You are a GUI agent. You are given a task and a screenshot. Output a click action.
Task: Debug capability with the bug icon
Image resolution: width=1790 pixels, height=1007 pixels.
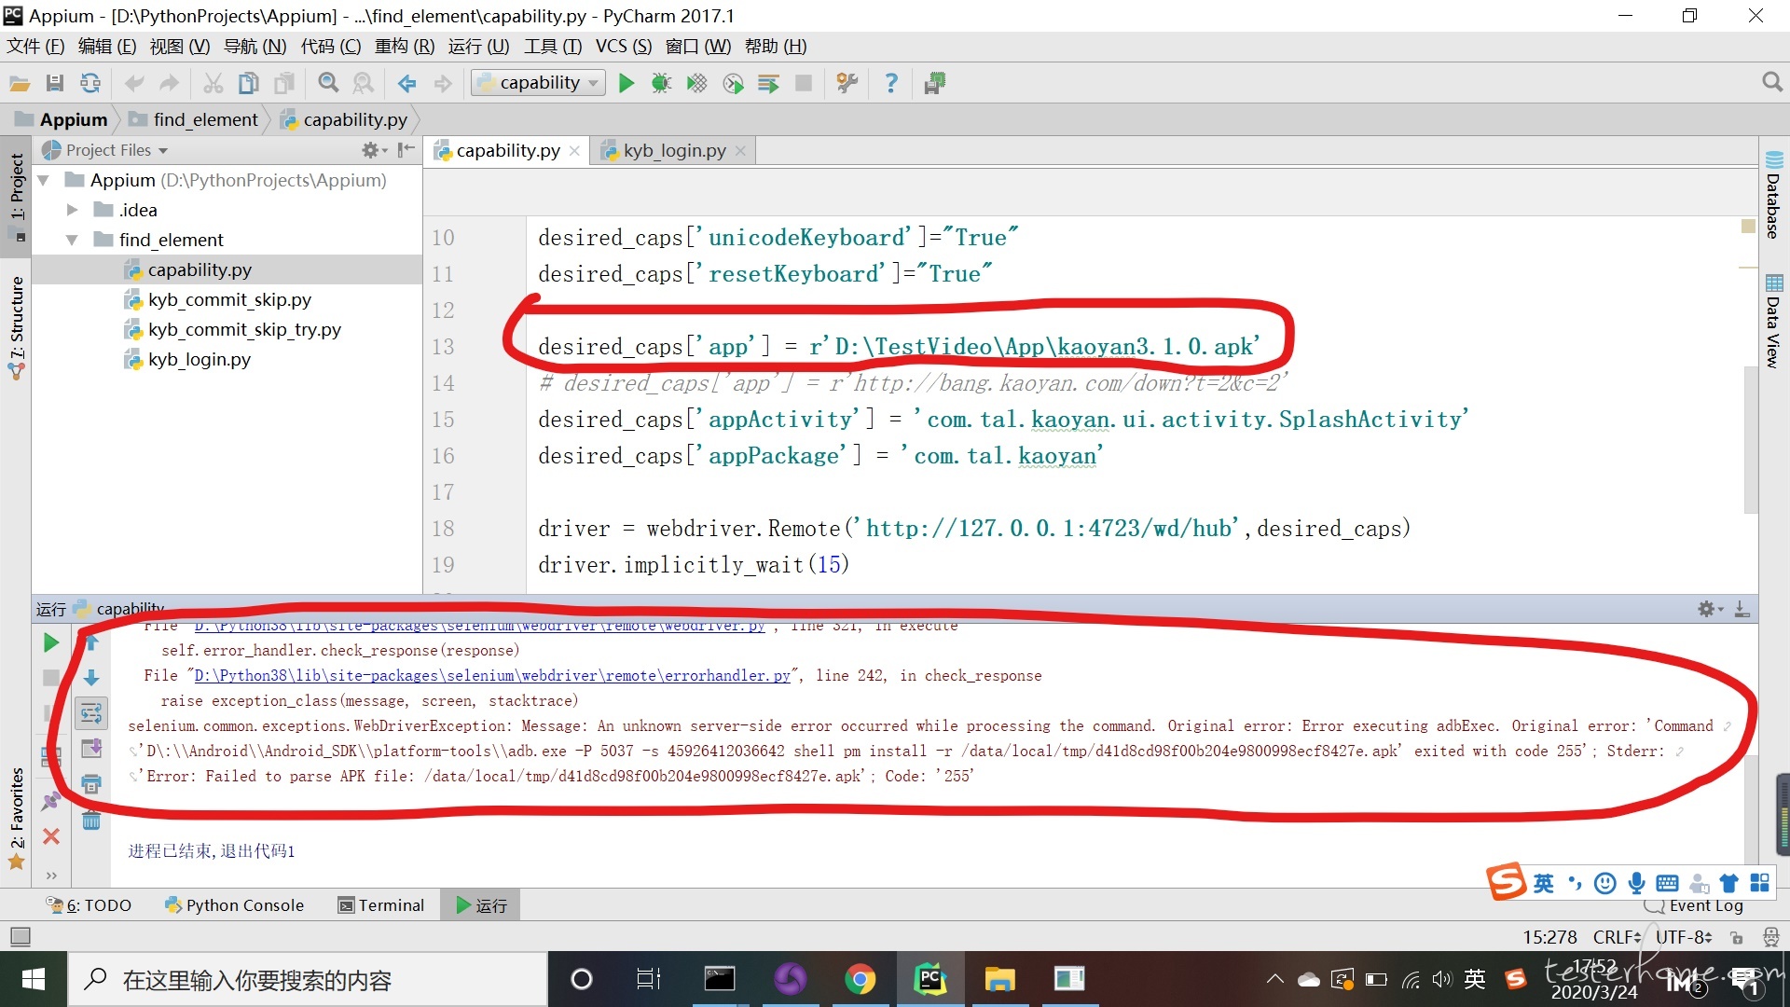click(x=661, y=84)
